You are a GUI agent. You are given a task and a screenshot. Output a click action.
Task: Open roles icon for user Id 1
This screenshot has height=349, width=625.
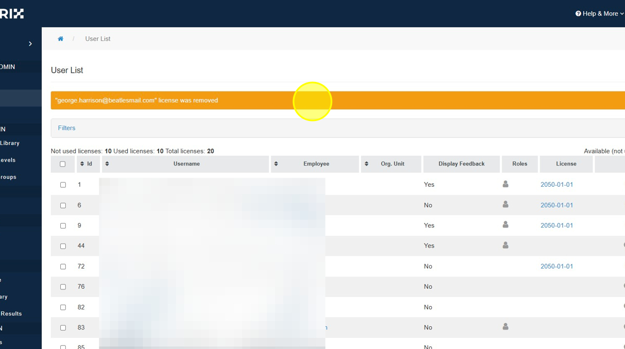coord(506,184)
